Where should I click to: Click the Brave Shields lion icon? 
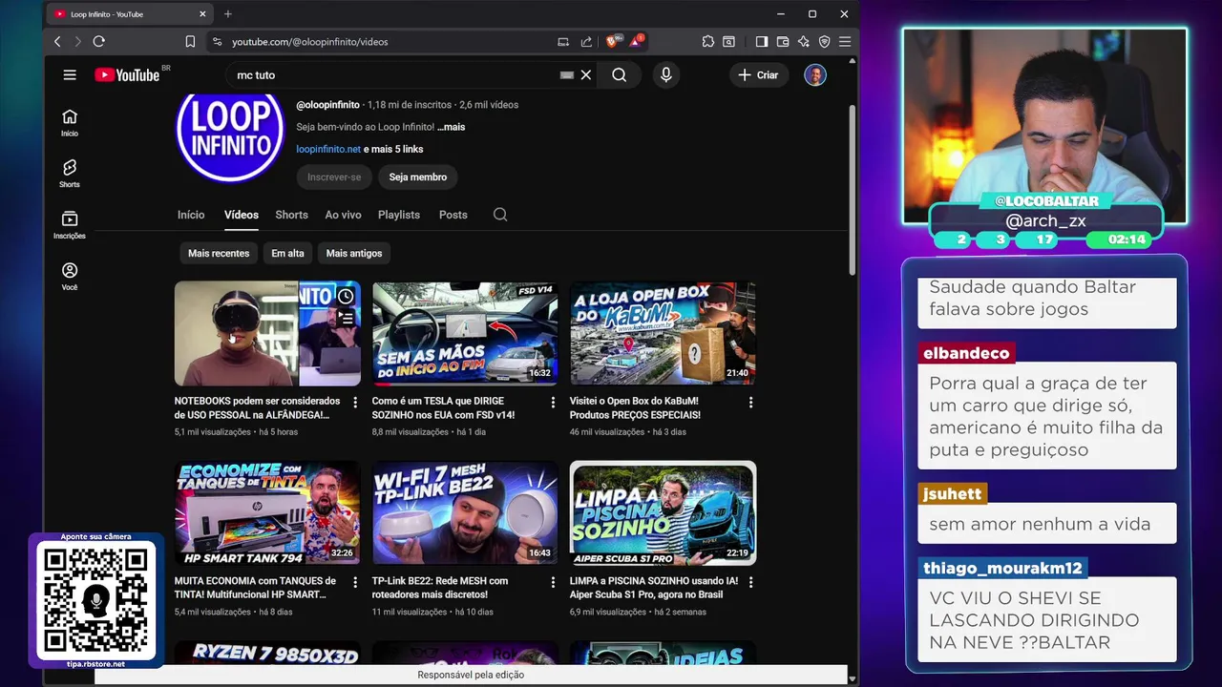(x=612, y=41)
